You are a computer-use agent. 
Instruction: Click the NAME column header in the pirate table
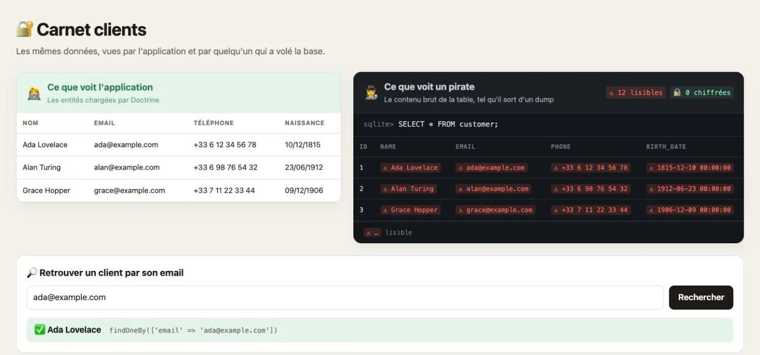pos(388,147)
